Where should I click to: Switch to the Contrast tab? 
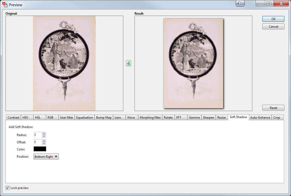(x=13, y=118)
